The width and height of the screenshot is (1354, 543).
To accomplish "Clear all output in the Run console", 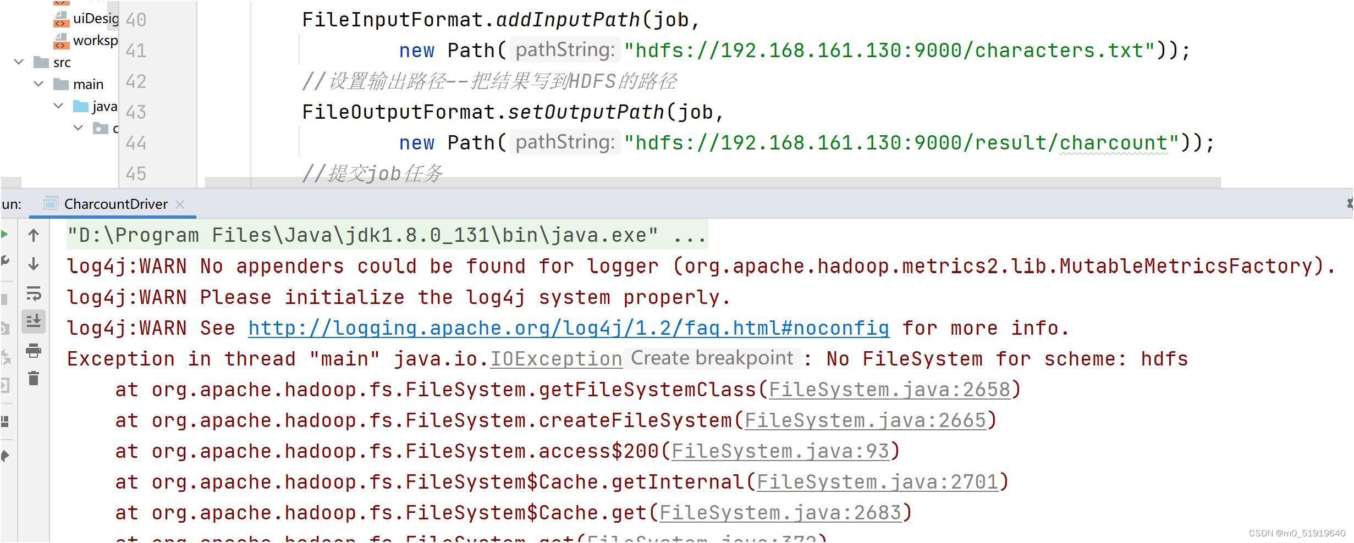I will [34, 379].
